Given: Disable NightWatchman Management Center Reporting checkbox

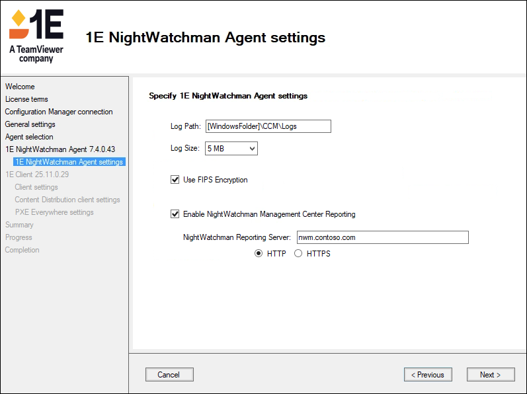Looking at the screenshot, I should click(175, 214).
